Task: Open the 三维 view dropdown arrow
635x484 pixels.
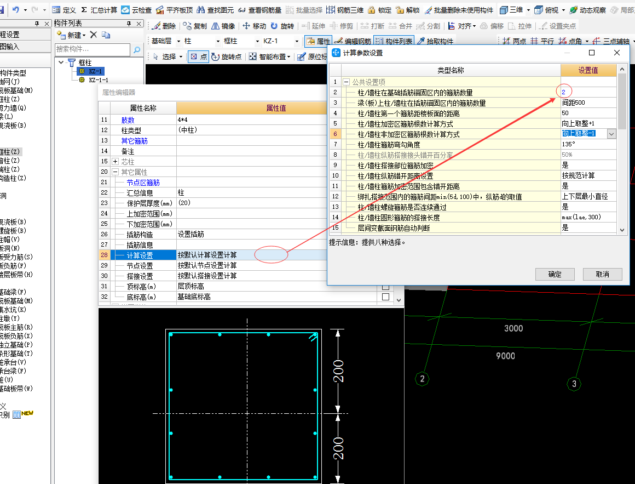Action: click(x=528, y=10)
